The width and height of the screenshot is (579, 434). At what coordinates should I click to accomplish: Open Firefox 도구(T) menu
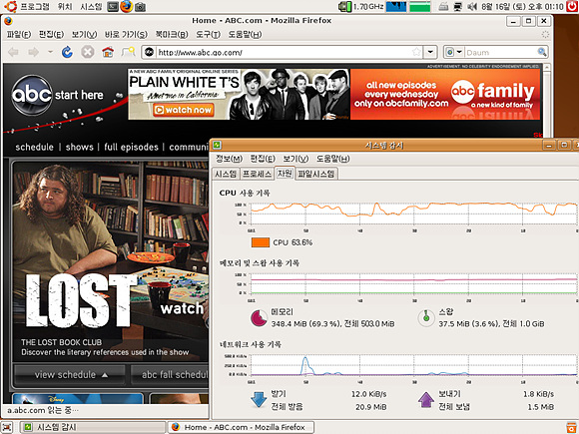208,34
